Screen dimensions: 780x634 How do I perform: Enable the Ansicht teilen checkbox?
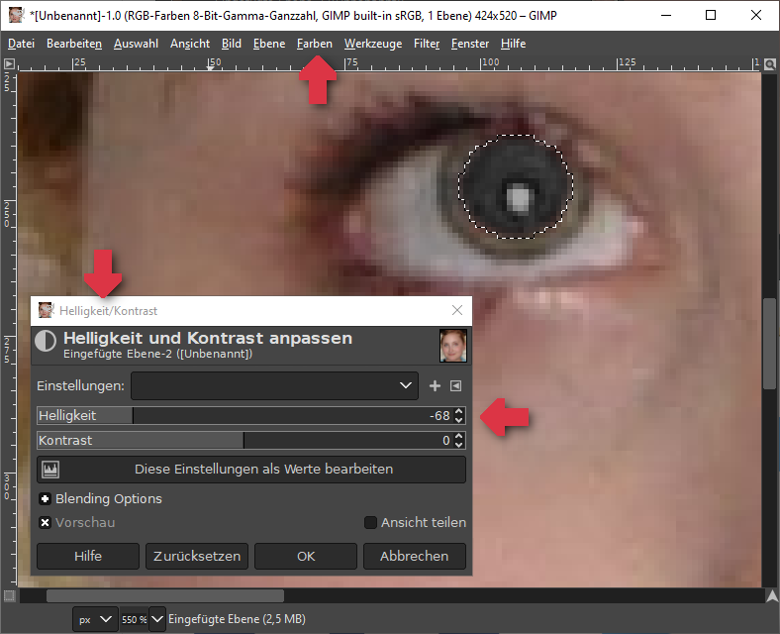click(x=371, y=522)
